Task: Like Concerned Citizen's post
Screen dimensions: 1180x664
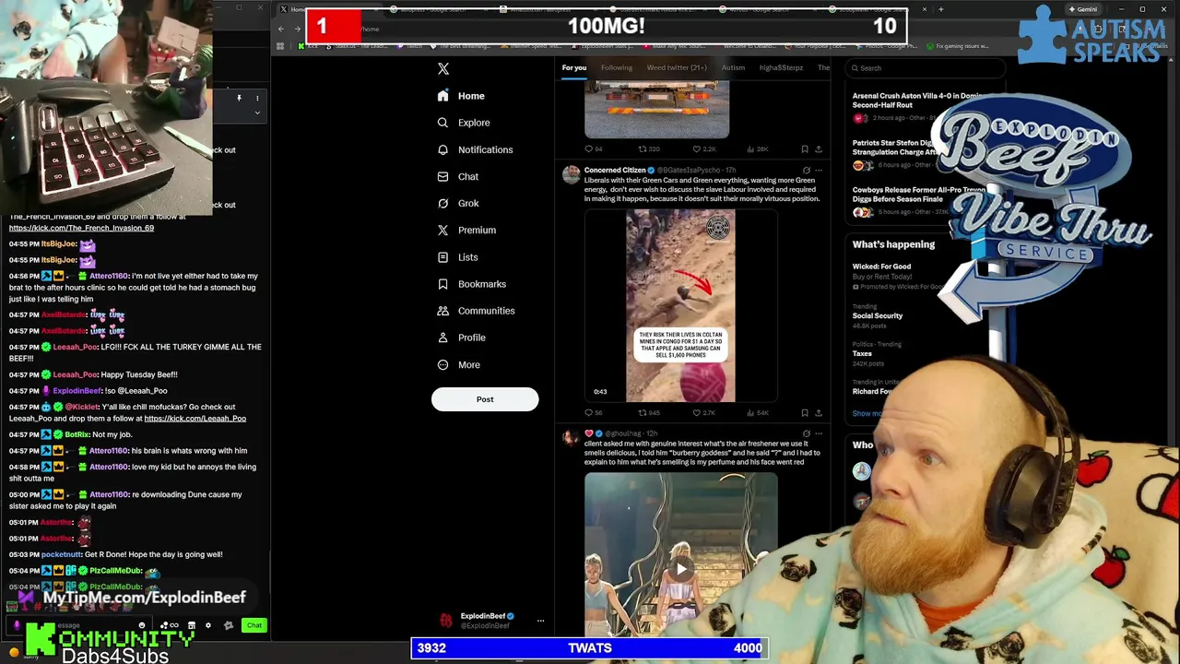Action: (x=703, y=412)
